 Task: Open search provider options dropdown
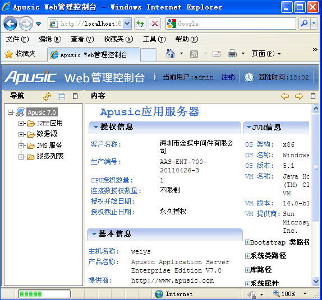(x=314, y=24)
